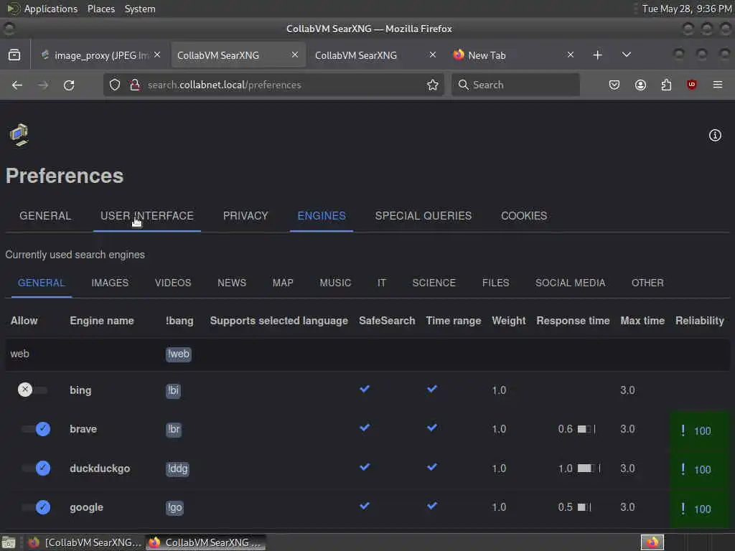Open the User Interface preferences tab
The width and height of the screenshot is (735, 551).
146,215
